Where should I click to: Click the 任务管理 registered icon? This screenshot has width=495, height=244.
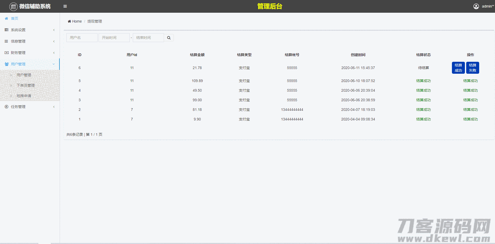[6, 107]
